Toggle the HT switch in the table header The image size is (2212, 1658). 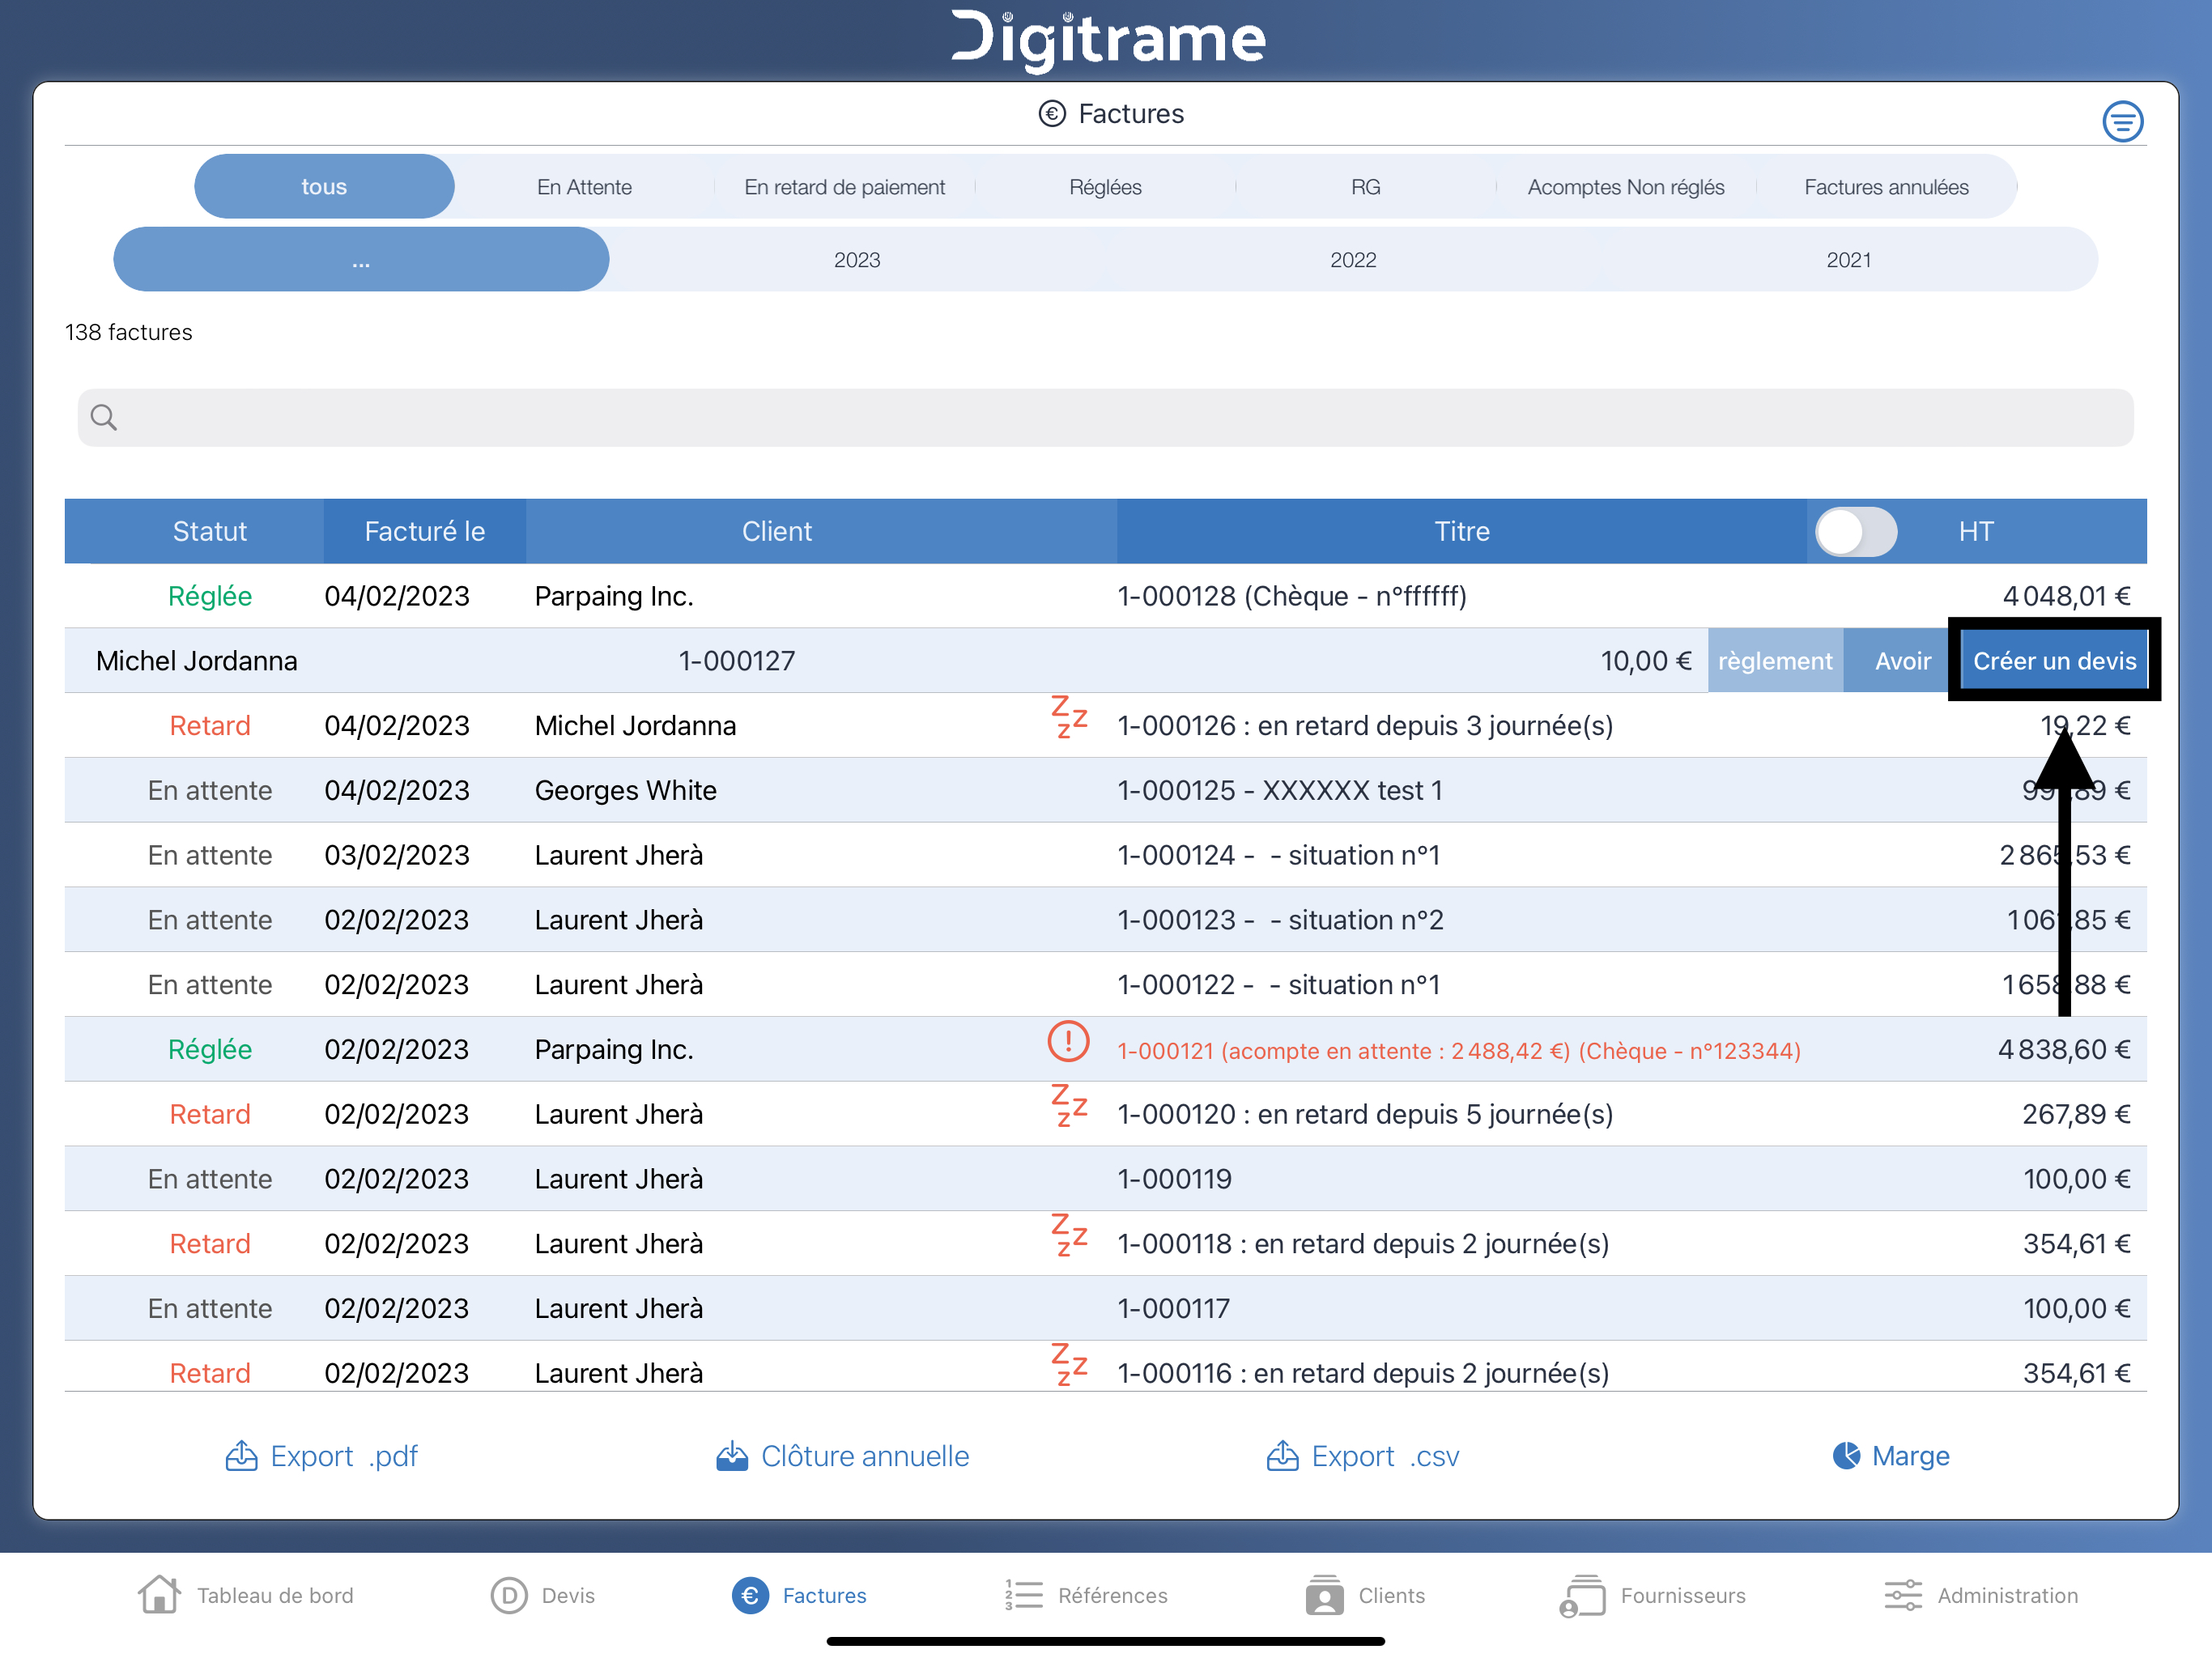coord(1856,531)
